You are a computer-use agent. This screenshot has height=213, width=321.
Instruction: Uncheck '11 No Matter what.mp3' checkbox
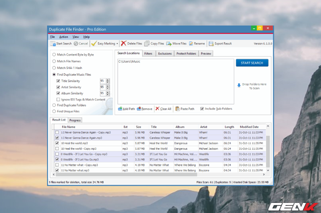point(57,170)
